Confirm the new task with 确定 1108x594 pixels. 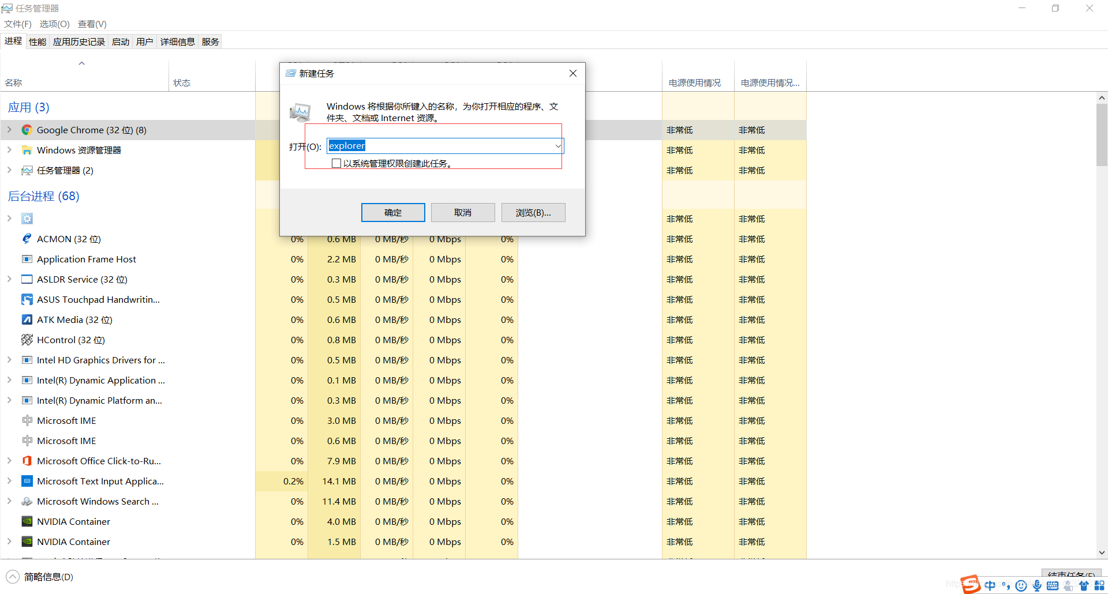pos(393,212)
